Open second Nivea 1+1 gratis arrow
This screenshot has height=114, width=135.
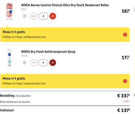[x=125, y=81]
